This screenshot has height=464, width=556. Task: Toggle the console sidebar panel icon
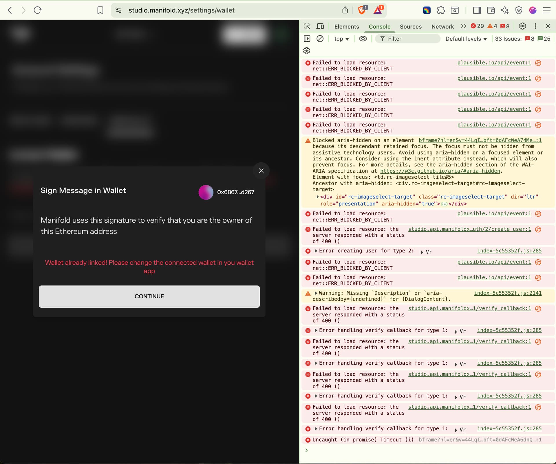click(x=307, y=39)
